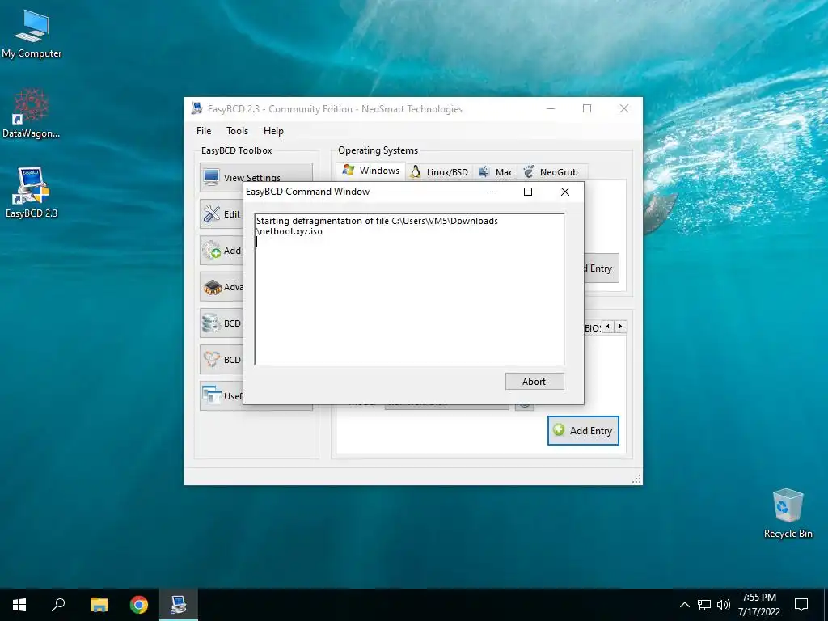Switch to the Mac tab
Viewport: 828px width, 621px height.
[496, 172]
